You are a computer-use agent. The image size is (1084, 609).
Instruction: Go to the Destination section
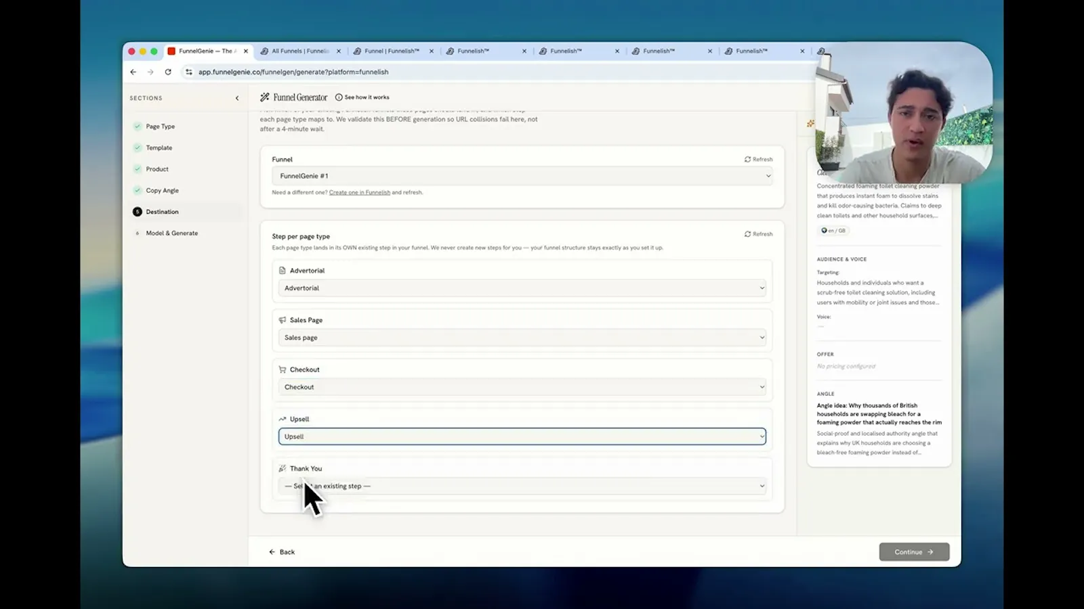(x=163, y=212)
